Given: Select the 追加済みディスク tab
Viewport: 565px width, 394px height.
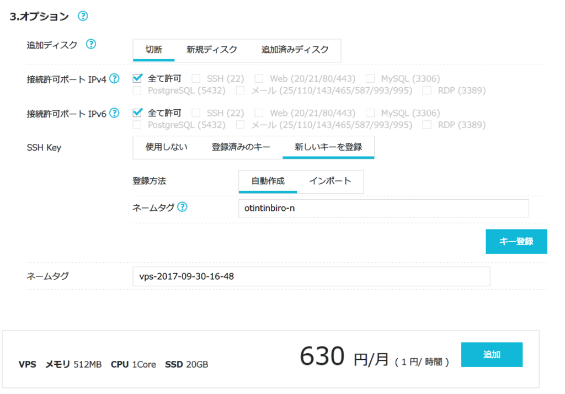Looking at the screenshot, I should coord(295,50).
